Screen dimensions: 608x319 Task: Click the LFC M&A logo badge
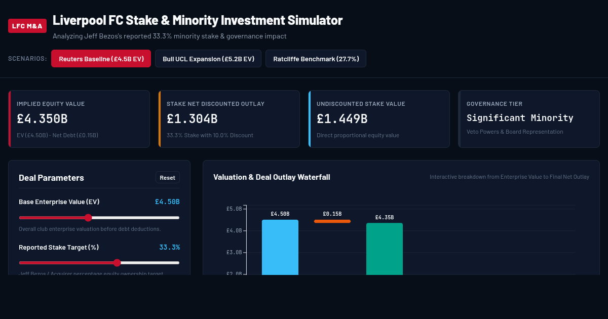point(27,25)
